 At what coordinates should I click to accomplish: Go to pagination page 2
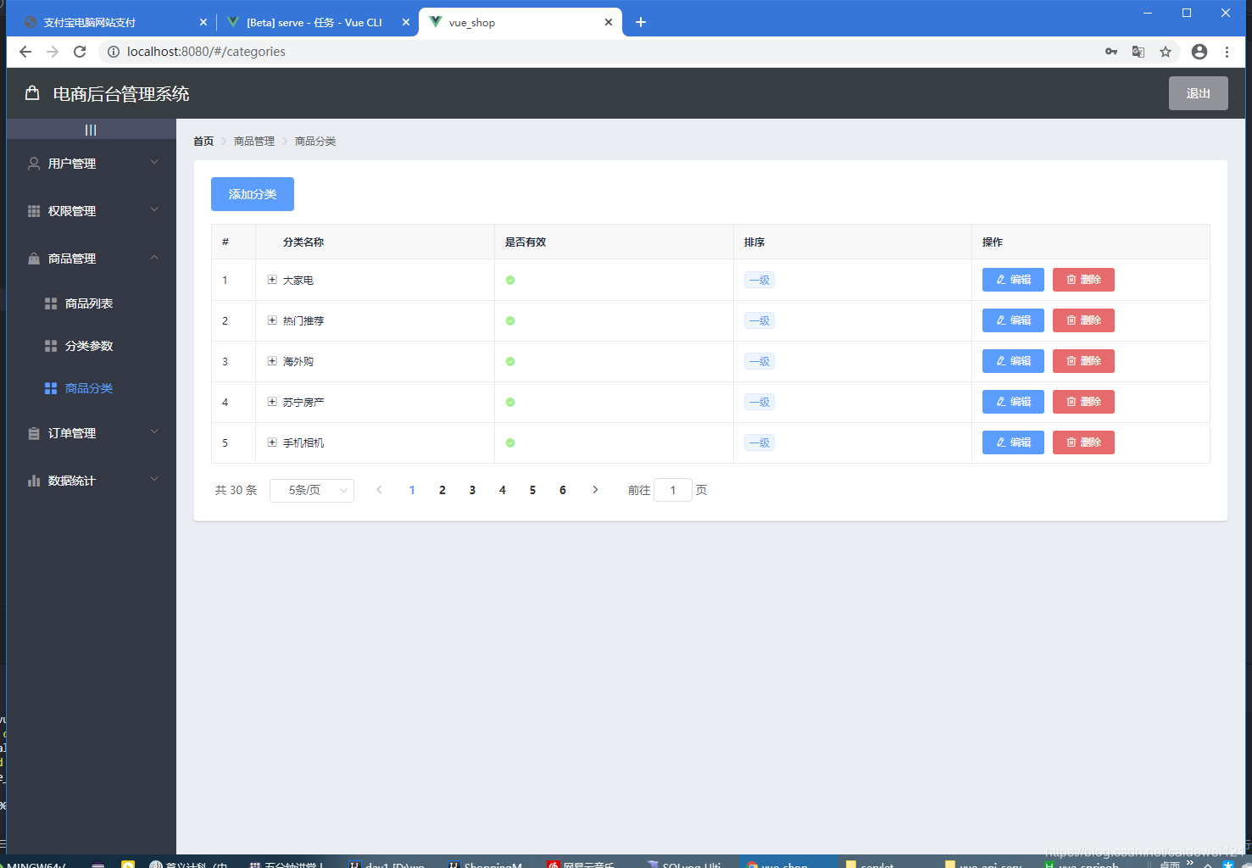[x=442, y=490]
